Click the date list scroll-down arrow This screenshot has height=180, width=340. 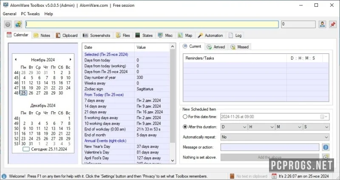tap(173, 161)
